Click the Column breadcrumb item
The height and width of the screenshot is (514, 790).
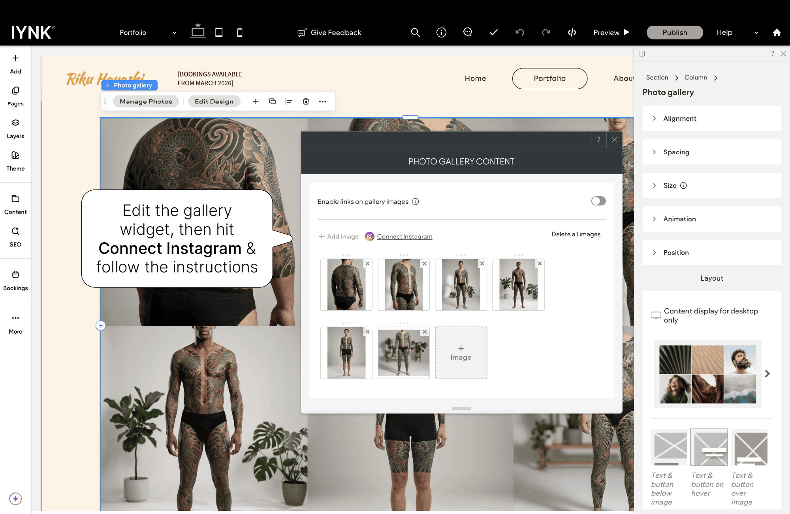coord(695,77)
